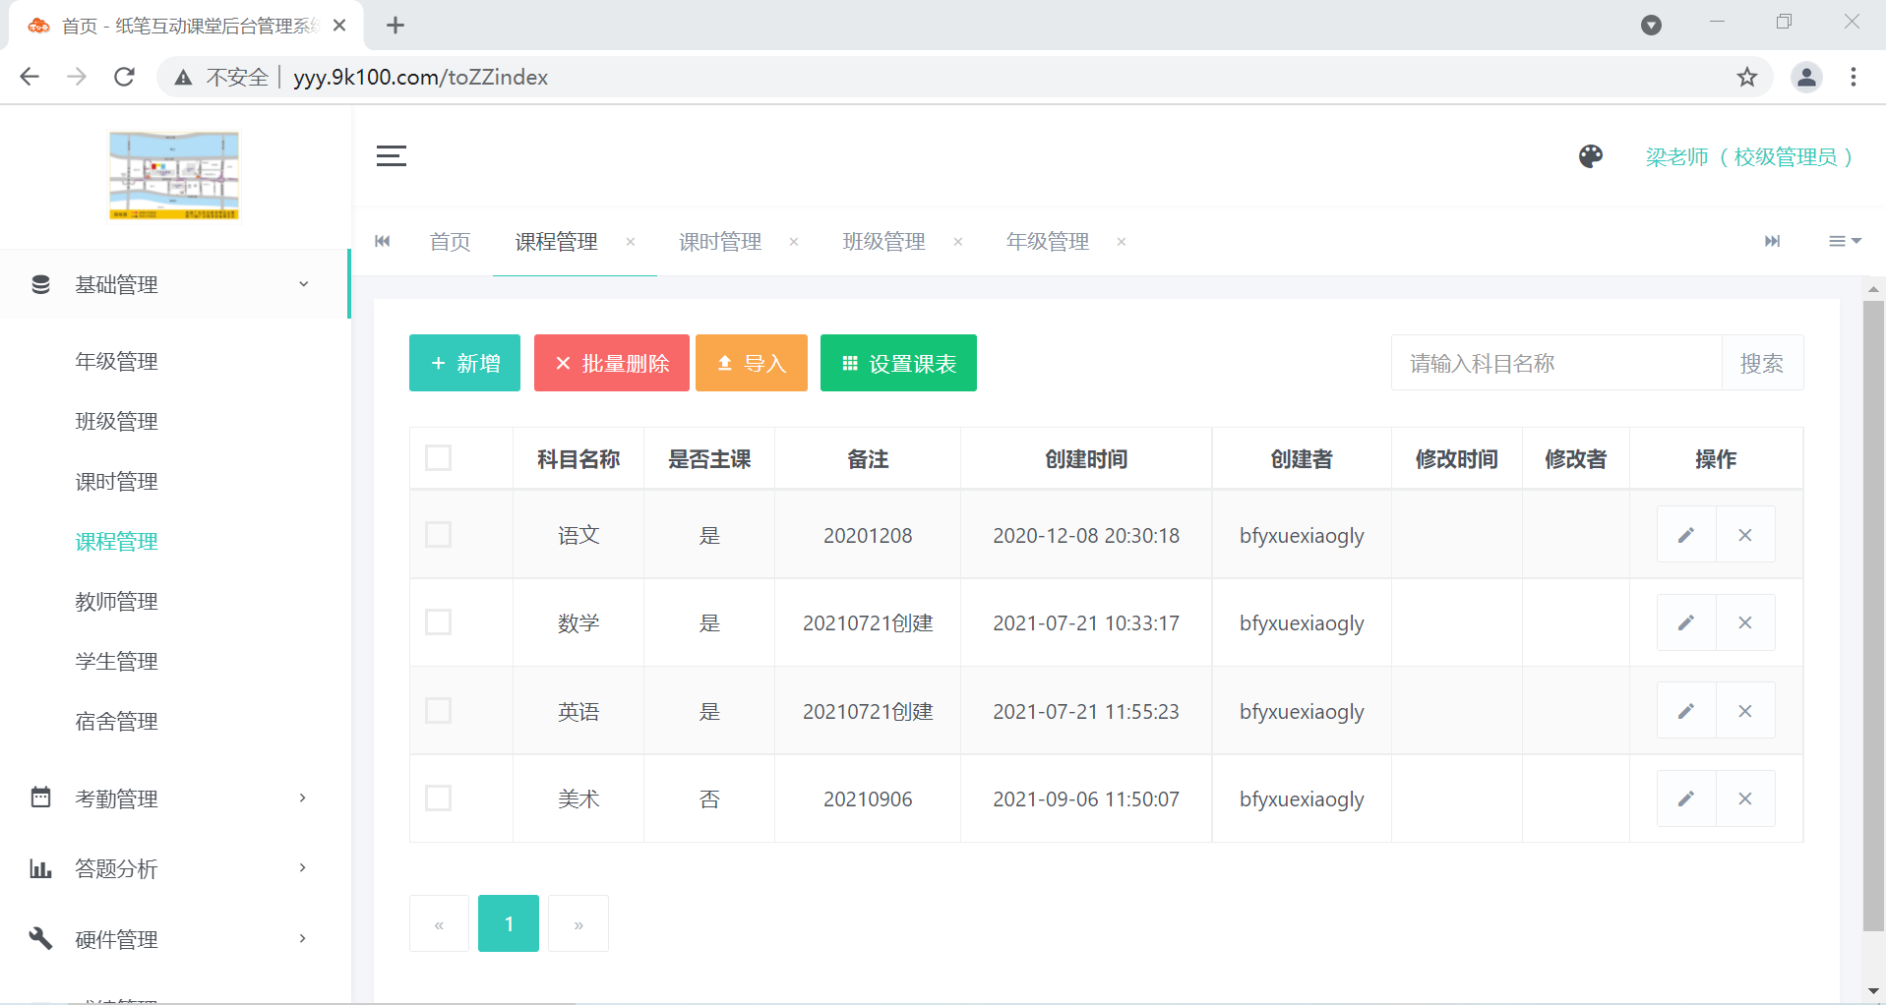Edit the 语文 row with the pencil icon
This screenshot has height=1005, width=1886.
pyautogui.click(x=1686, y=535)
